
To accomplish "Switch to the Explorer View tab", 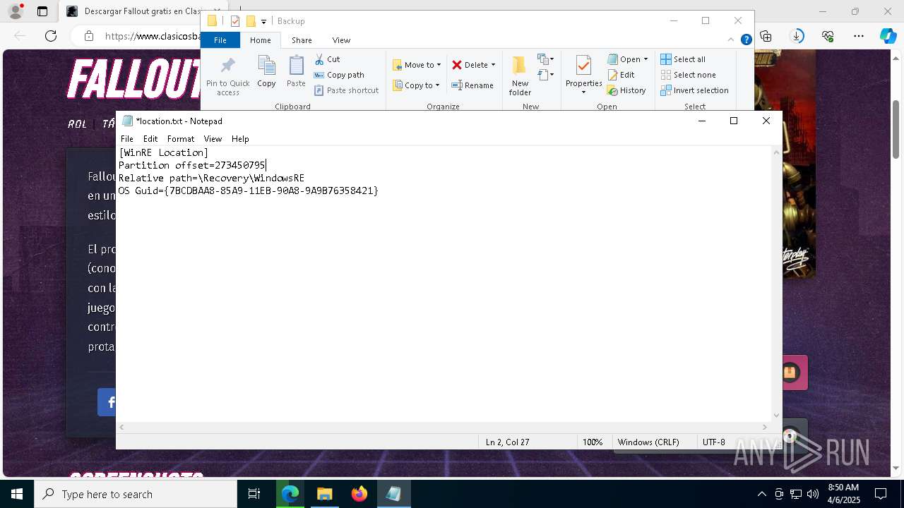I will click(341, 40).
